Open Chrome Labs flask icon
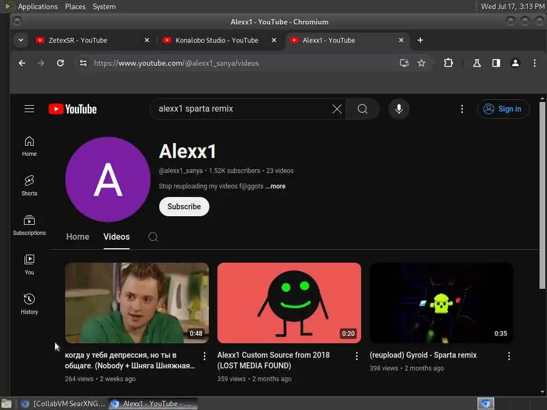Image resolution: width=547 pixels, height=410 pixels. (x=477, y=63)
